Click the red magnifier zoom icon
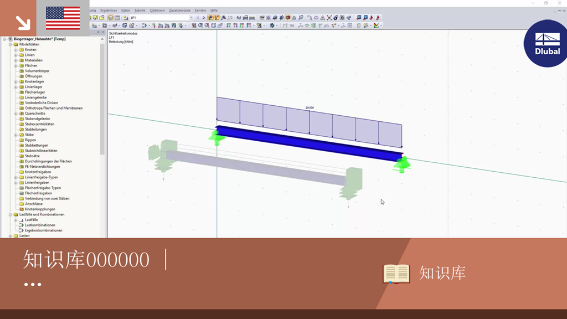Screen dimensions: 567x319 click(207, 25)
